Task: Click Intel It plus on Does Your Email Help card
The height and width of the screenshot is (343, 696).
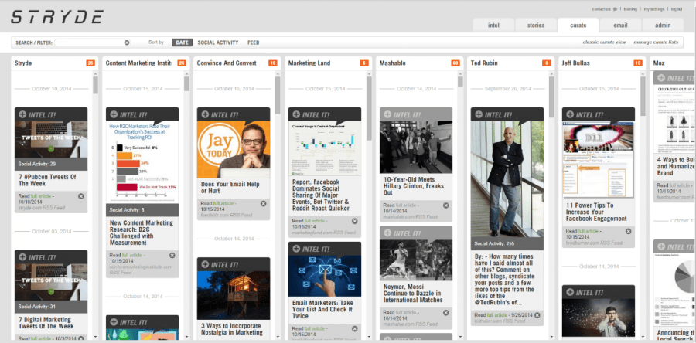Action: pyautogui.click(x=205, y=114)
